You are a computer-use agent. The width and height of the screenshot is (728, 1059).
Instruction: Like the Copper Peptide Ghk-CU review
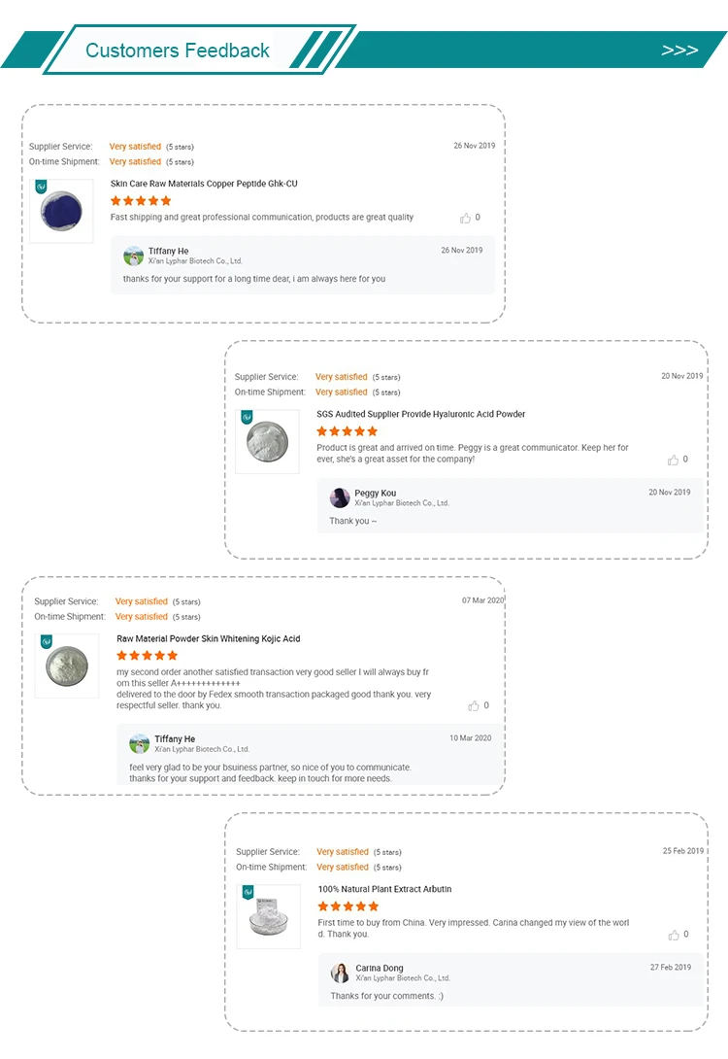466,218
